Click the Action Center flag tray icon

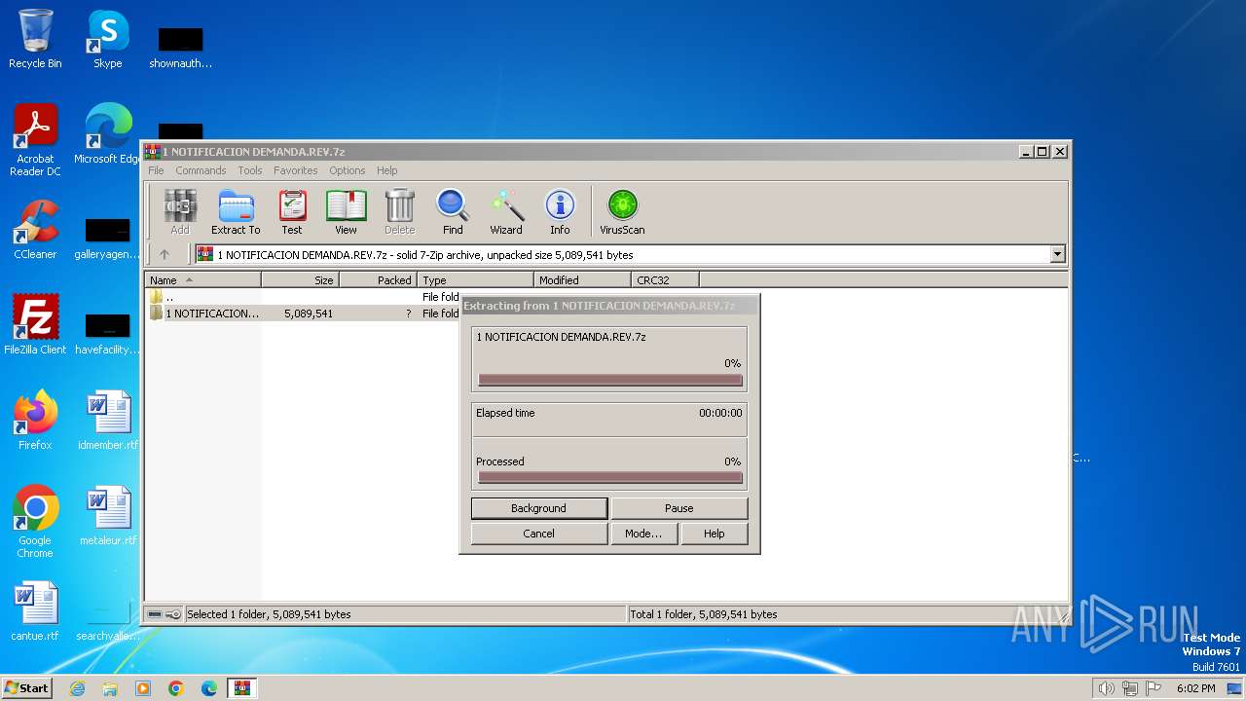[1154, 688]
